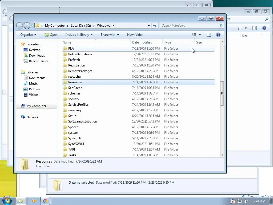The image size is (273, 205).
Task: Click the Videos library film icon
Action: coord(26,95)
